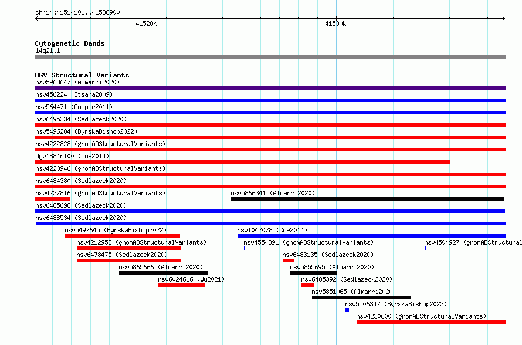Click the blue nsv456224 variant bar
Screen dimensions: 522x345
tap(270, 100)
